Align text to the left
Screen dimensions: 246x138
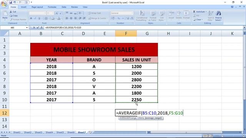point(67,18)
